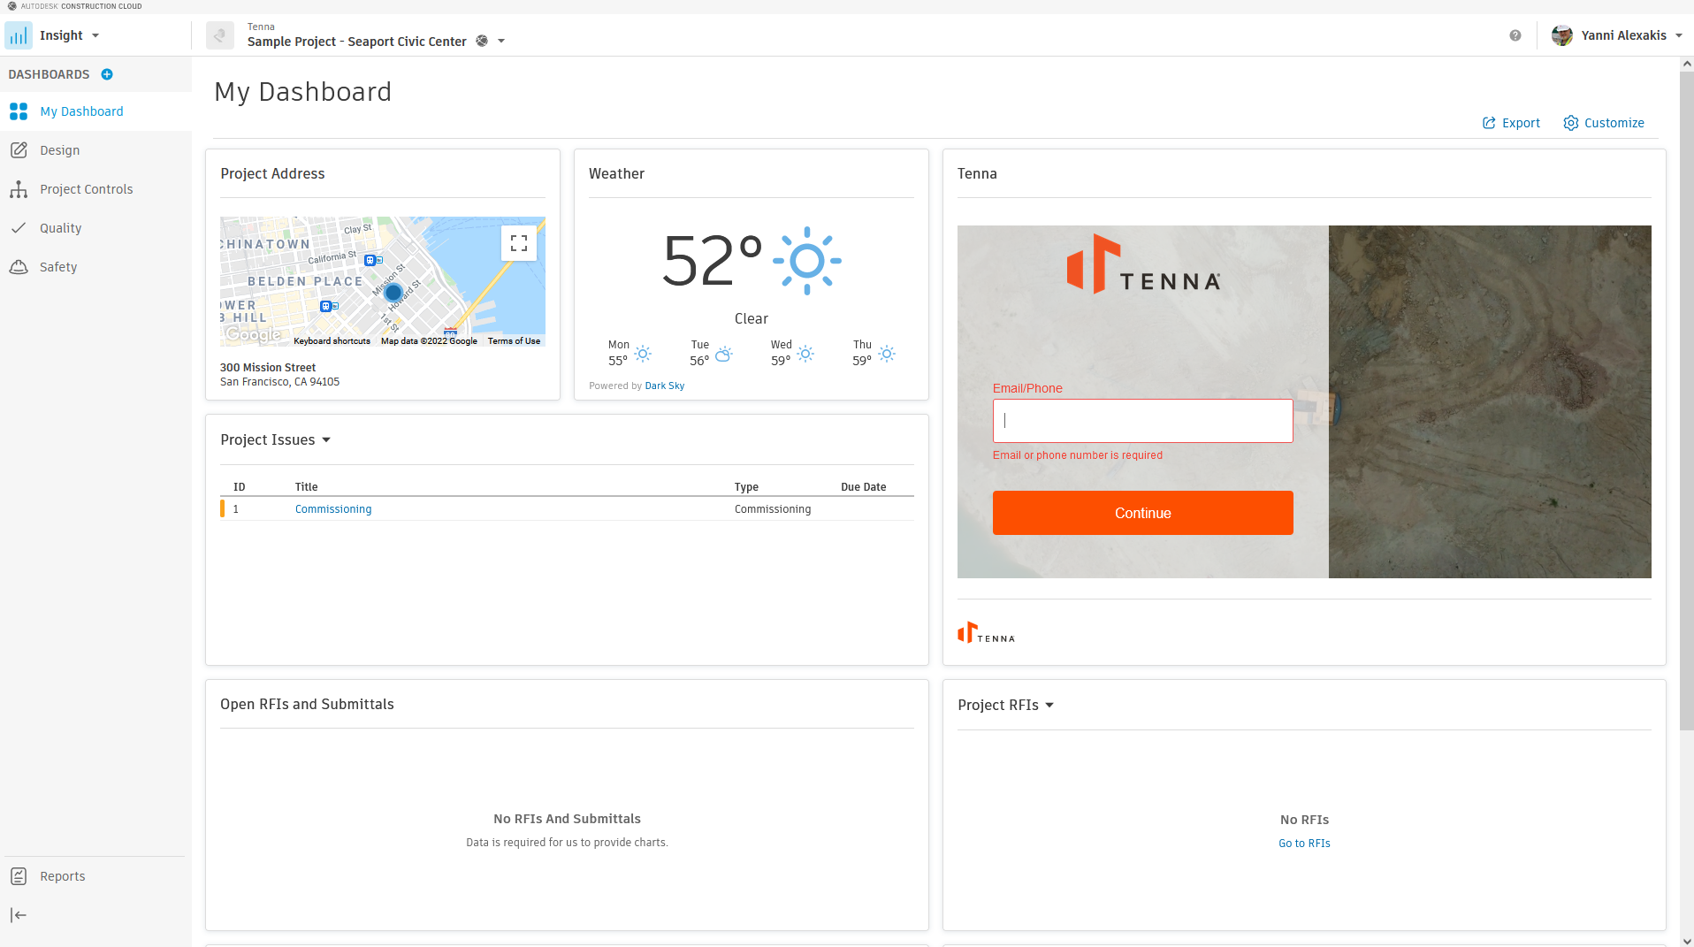Click the Google logo on map
Viewport: 1694px width, 947px height.
point(253,334)
